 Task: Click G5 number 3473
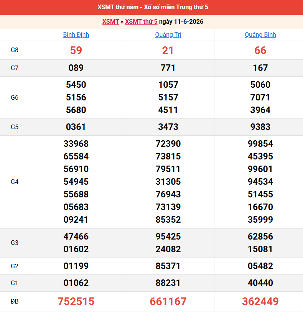click(168, 127)
